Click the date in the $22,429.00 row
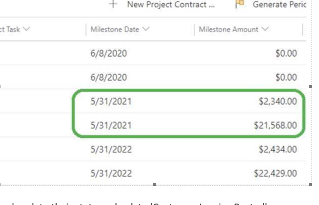Viewport: 319px width, 205px height. [x=111, y=173]
